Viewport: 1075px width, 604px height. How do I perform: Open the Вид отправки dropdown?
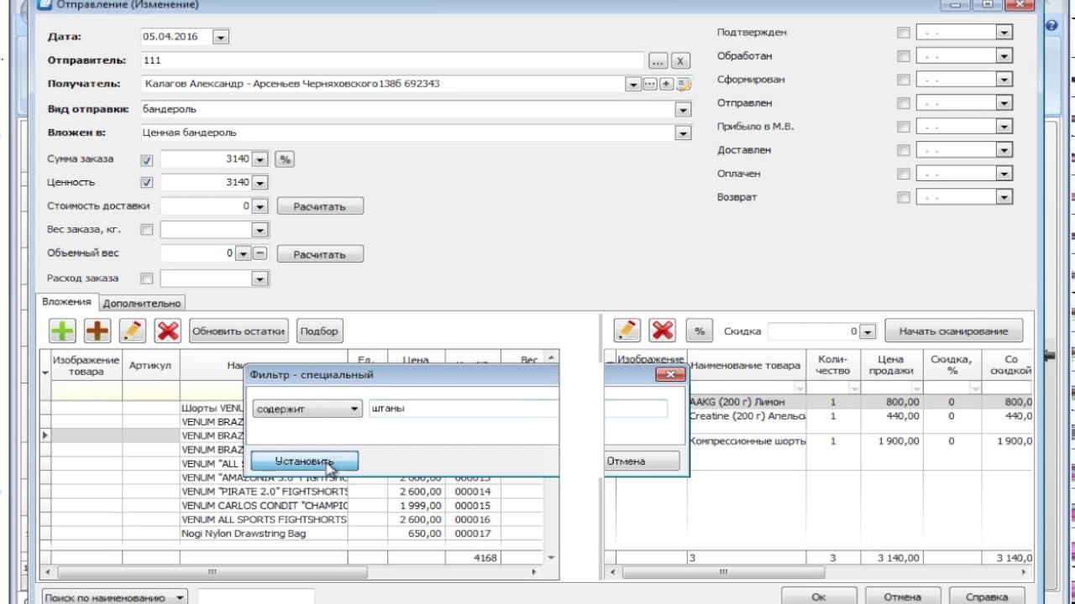point(683,110)
